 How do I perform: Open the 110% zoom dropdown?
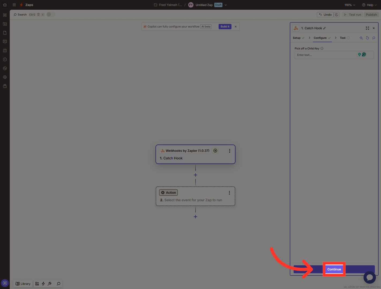[350, 5]
